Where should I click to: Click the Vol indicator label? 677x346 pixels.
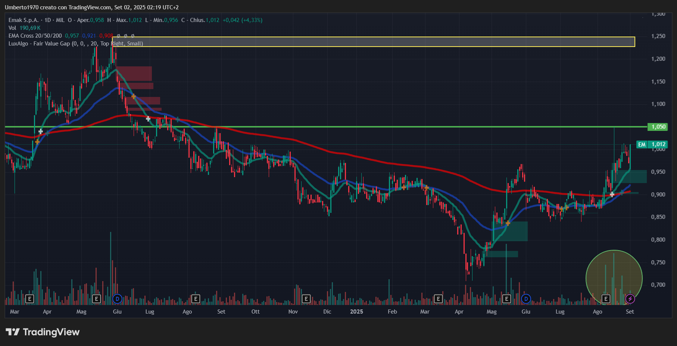point(12,28)
